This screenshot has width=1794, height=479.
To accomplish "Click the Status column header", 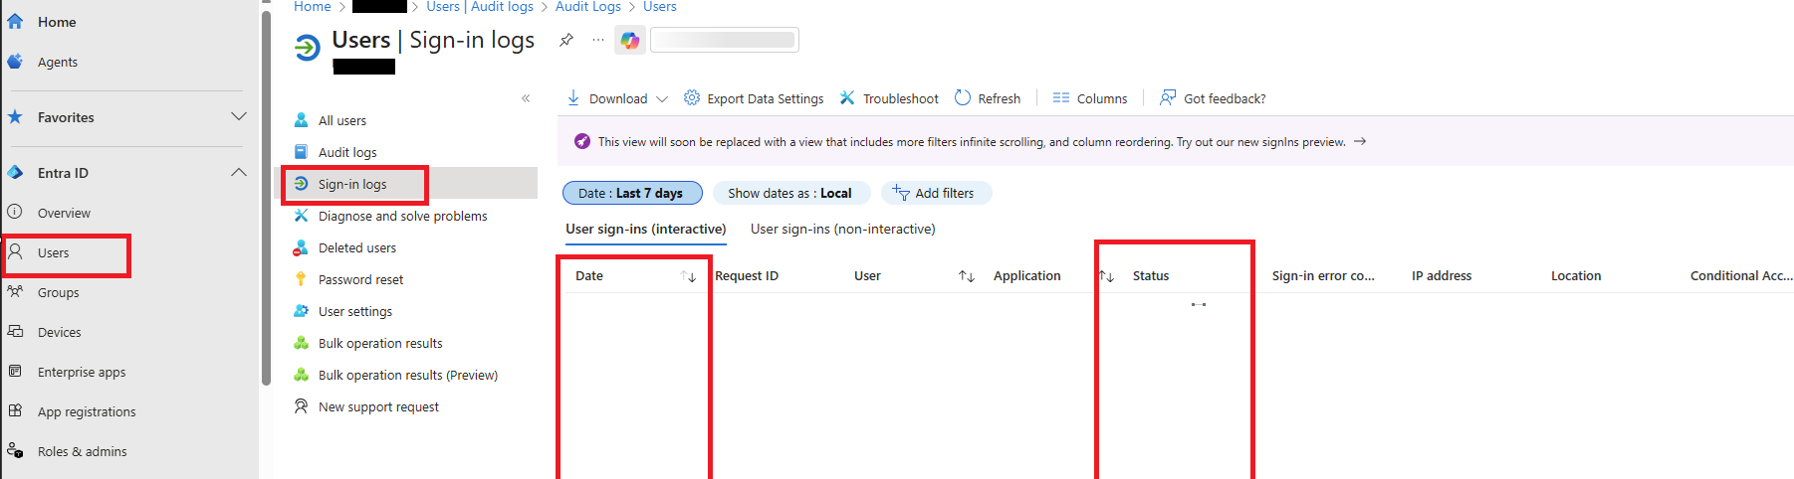I will 1151,276.
